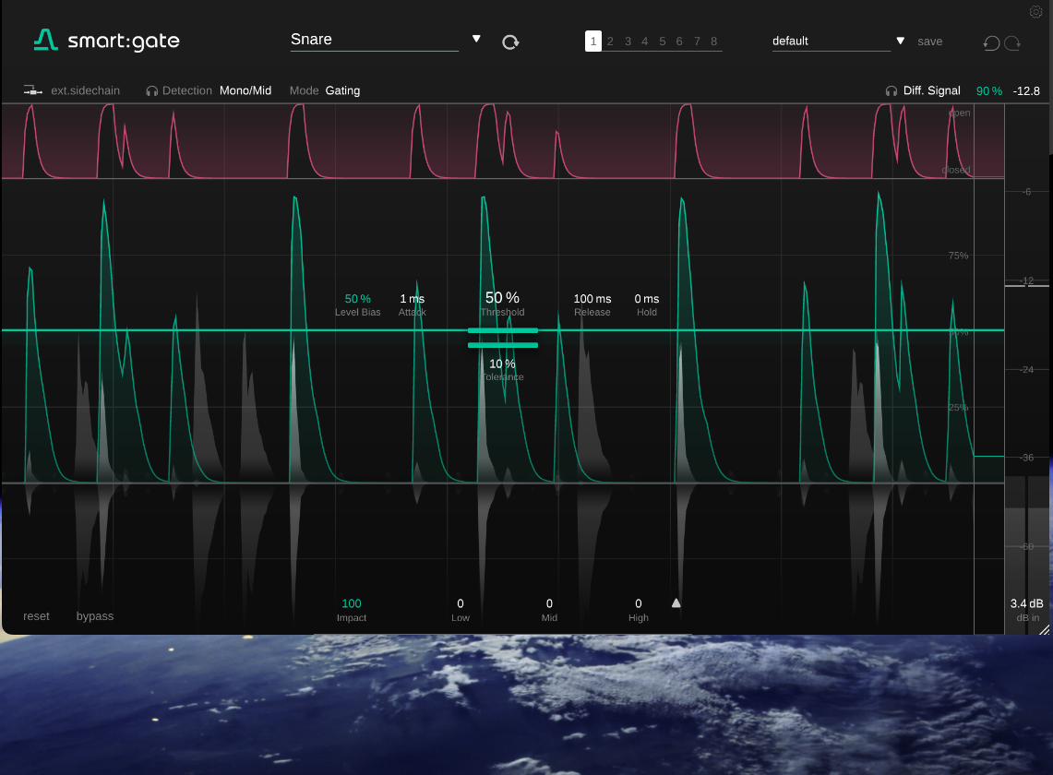Screen dimensions: 1053x775
Task: Click the Detection headphone listen icon
Action: click(152, 91)
